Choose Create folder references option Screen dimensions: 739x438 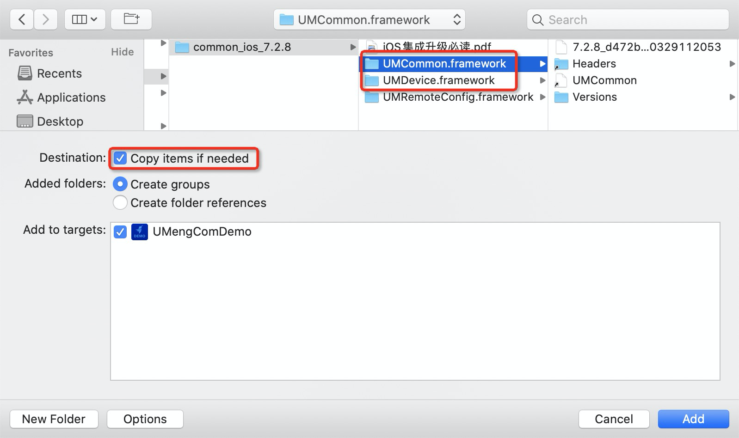pos(120,202)
